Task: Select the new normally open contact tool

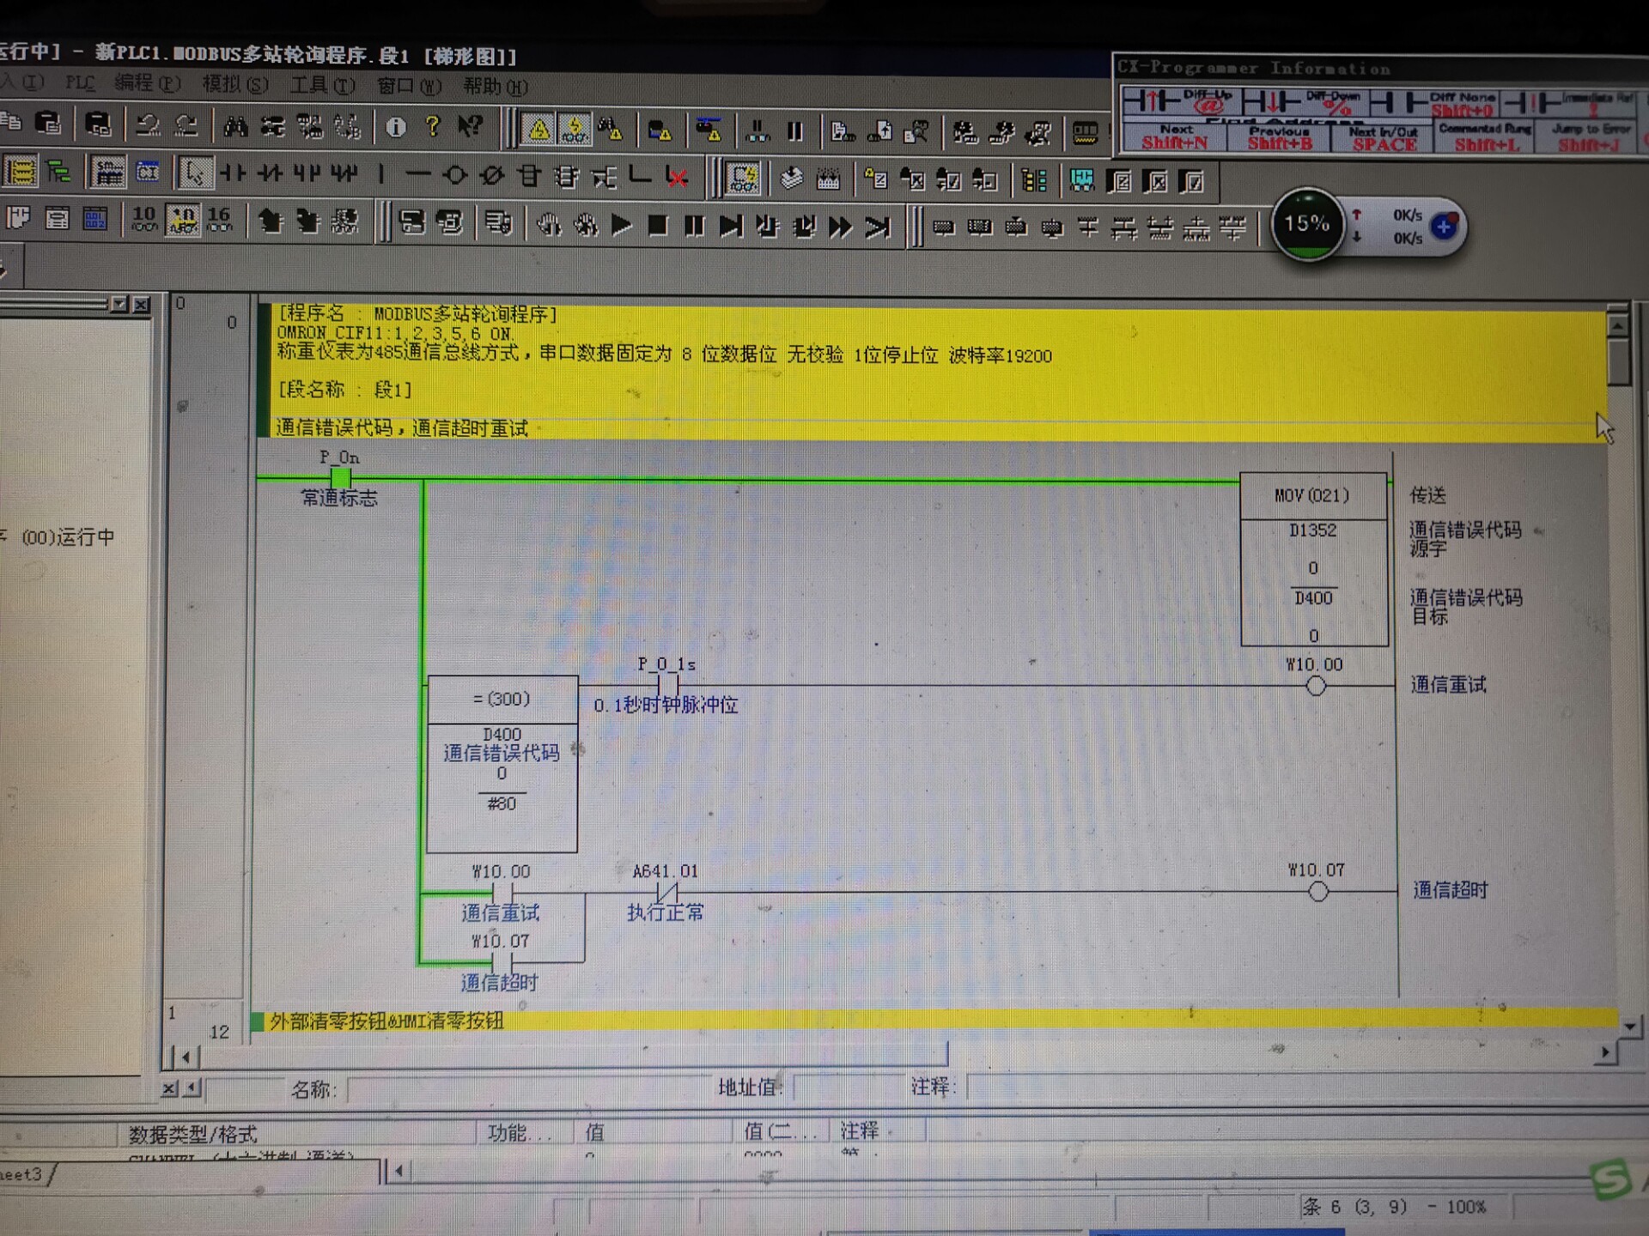Action: [x=232, y=174]
